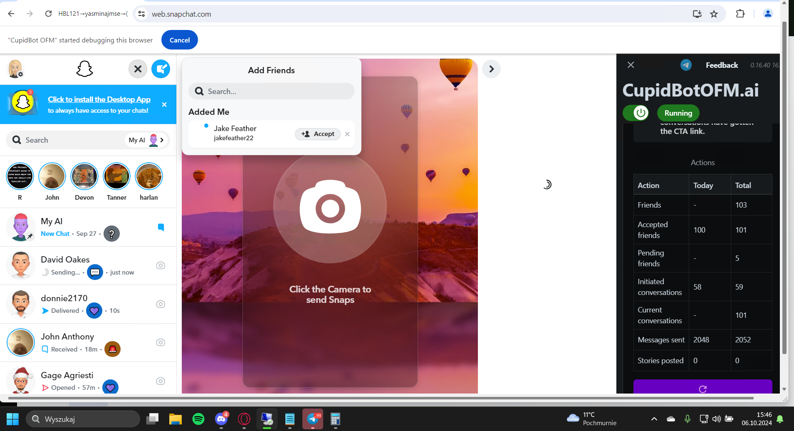Open the browser Extensions menu
Image resolution: width=794 pixels, height=431 pixels.
click(740, 14)
